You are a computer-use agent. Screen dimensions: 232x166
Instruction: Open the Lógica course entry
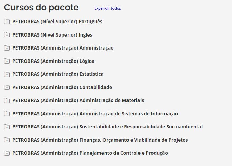point(53,61)
